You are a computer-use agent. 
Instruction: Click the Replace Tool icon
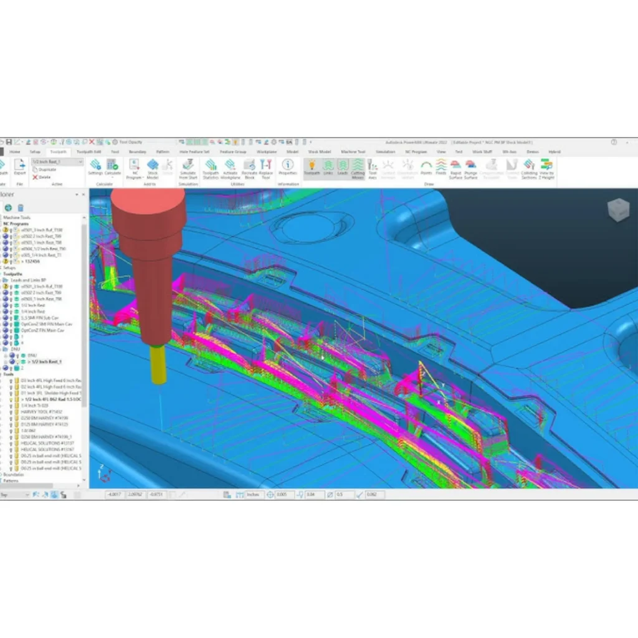pos(266,168)
